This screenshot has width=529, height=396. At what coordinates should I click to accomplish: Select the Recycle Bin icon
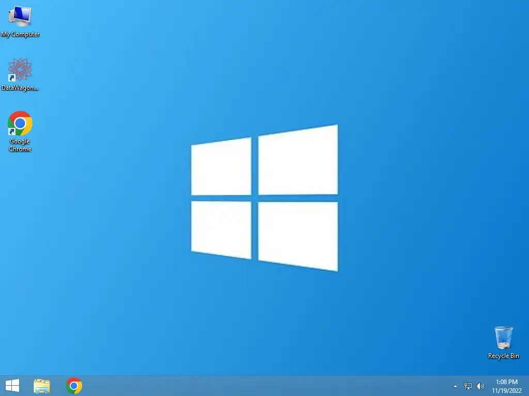[503, 342]
